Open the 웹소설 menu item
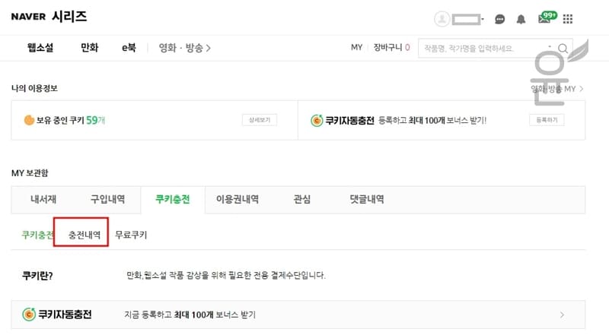The height and width of the screenshot is (335, 609). (40, 48)
